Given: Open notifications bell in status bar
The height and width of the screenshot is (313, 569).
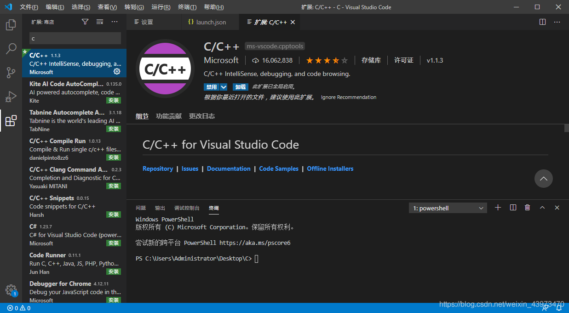Looking at the screenshot, I should (559, 308).
